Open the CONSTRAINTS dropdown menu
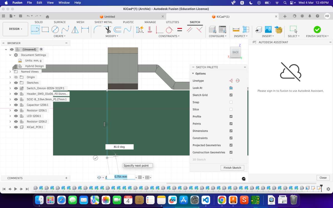The height and width of the screenshot is (208, 333). 169,36
